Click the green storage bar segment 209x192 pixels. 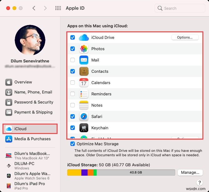[x=95, y=173]
